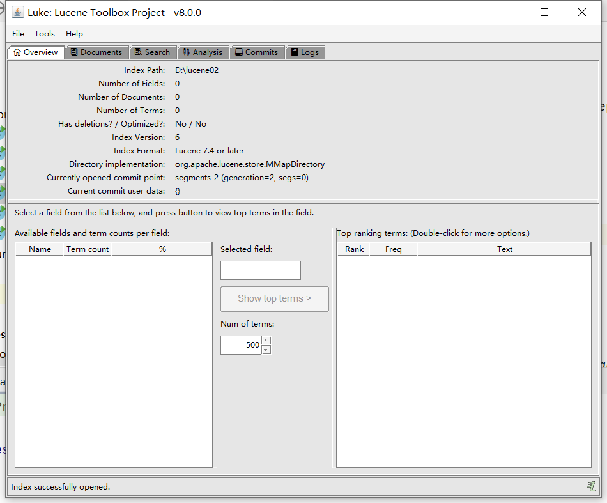Click the % column header

pos(162,249)
